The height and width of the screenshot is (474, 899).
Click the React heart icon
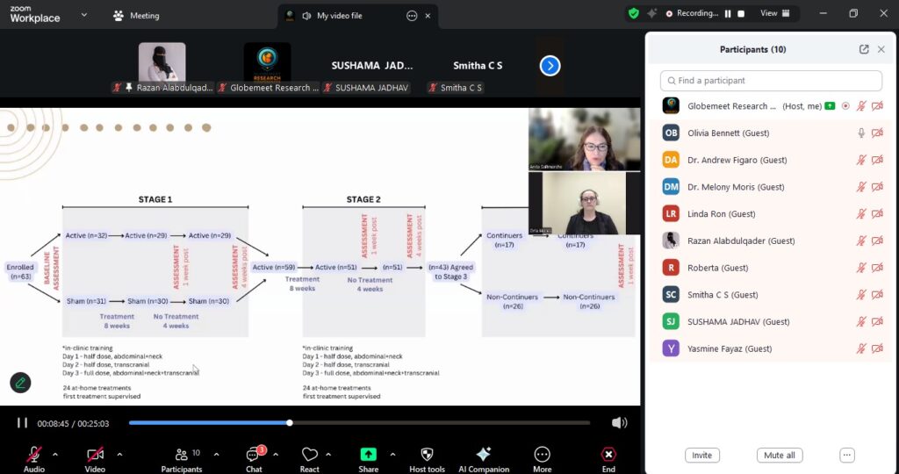pos(309,455)
